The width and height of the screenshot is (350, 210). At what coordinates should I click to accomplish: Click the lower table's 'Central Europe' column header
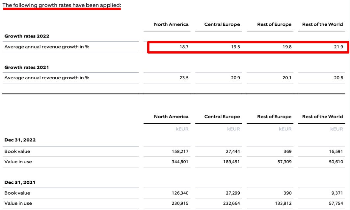coord(222,117)
